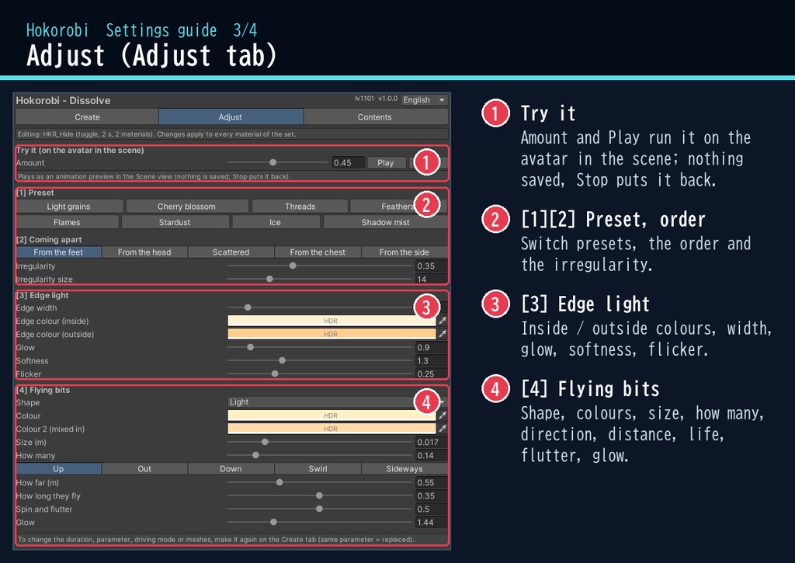The width and height of the screenshot is (795, 563).
Task: Click the Spin and flutter slider handle
Action: tap(319, 508)
